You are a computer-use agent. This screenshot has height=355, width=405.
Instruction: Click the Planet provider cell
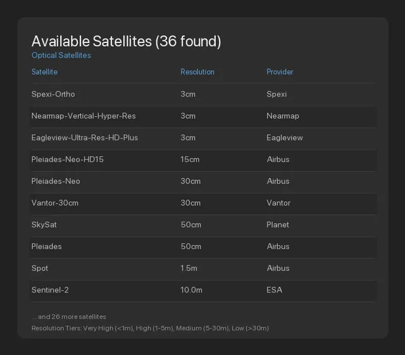tap(278, 224)
